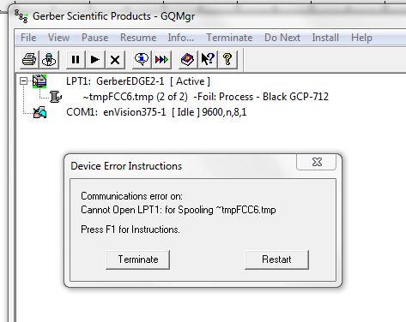Open the Do Next menu
406x322 pixels.
pyautogui.click(x=282, y=38)
